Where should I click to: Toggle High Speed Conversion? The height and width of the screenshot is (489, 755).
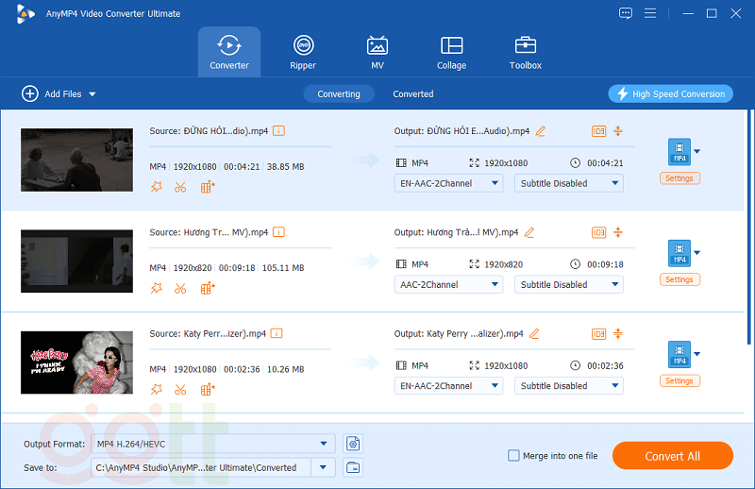[671, 93]
